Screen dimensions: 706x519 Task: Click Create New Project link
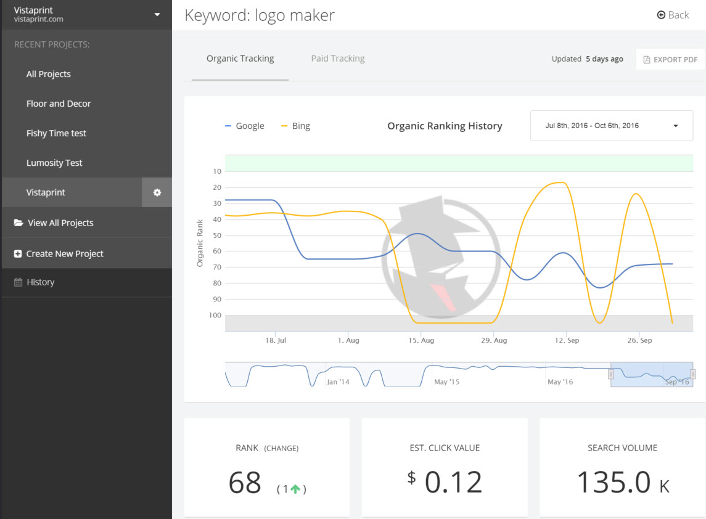coord(65,254)
